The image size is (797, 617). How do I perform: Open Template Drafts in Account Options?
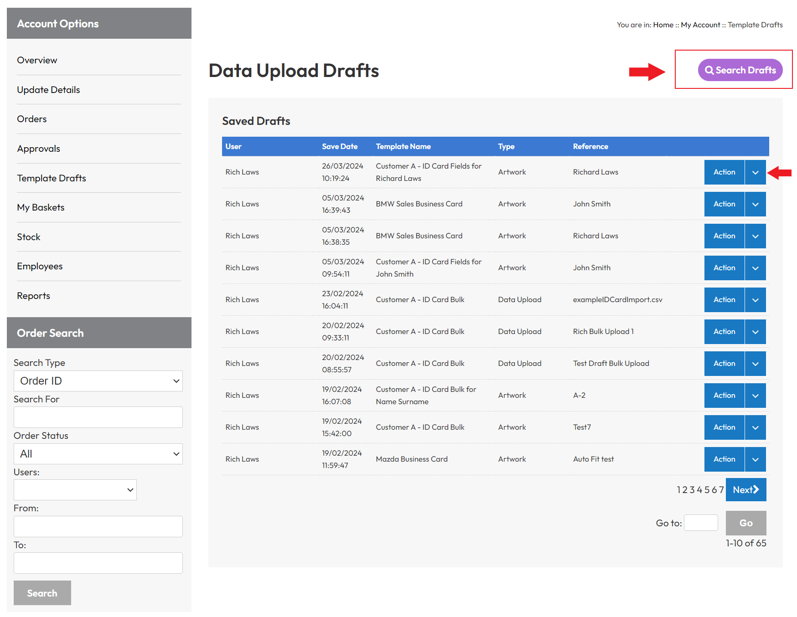52,178
